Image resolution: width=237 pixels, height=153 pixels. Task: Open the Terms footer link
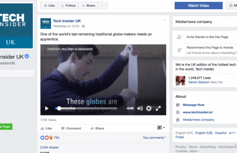click(193, 147)
